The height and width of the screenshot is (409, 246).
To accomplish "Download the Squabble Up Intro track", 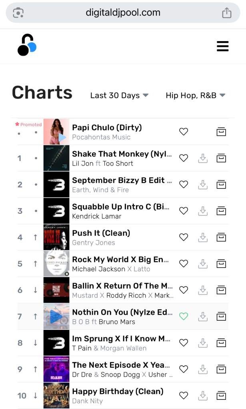I will [203, 211].
